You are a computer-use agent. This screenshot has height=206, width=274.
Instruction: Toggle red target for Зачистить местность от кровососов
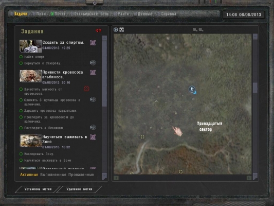86,89
